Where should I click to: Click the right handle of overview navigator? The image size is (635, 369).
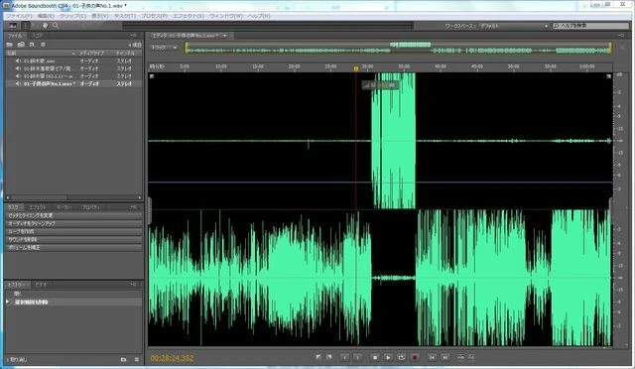point(609,48)
